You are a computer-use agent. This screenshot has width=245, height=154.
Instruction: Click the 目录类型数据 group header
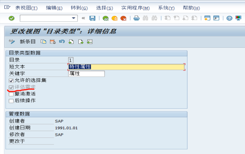(x=96, y=53)
